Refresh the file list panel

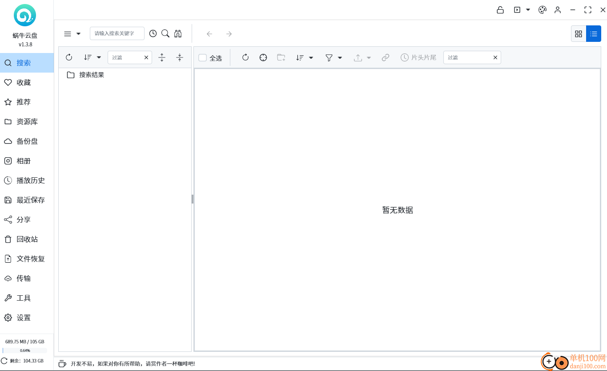point(245,57)
